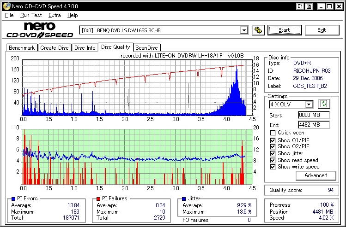Viewport: 346px width, 227px height.
Task: Switch to the ScanDisc tab
Action: pos(147,48)
